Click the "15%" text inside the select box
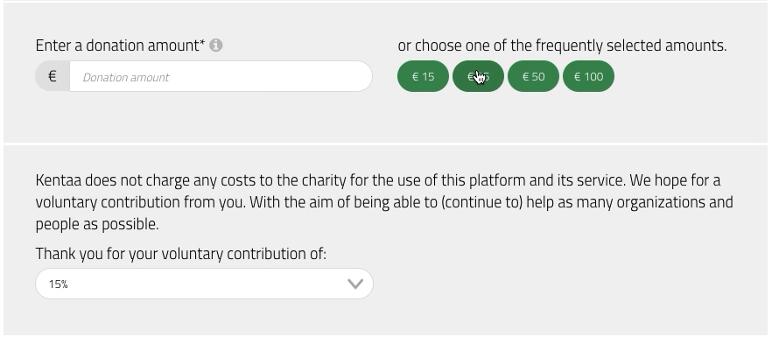Viewport: 772px width, 337px height. tap(58, 284)
